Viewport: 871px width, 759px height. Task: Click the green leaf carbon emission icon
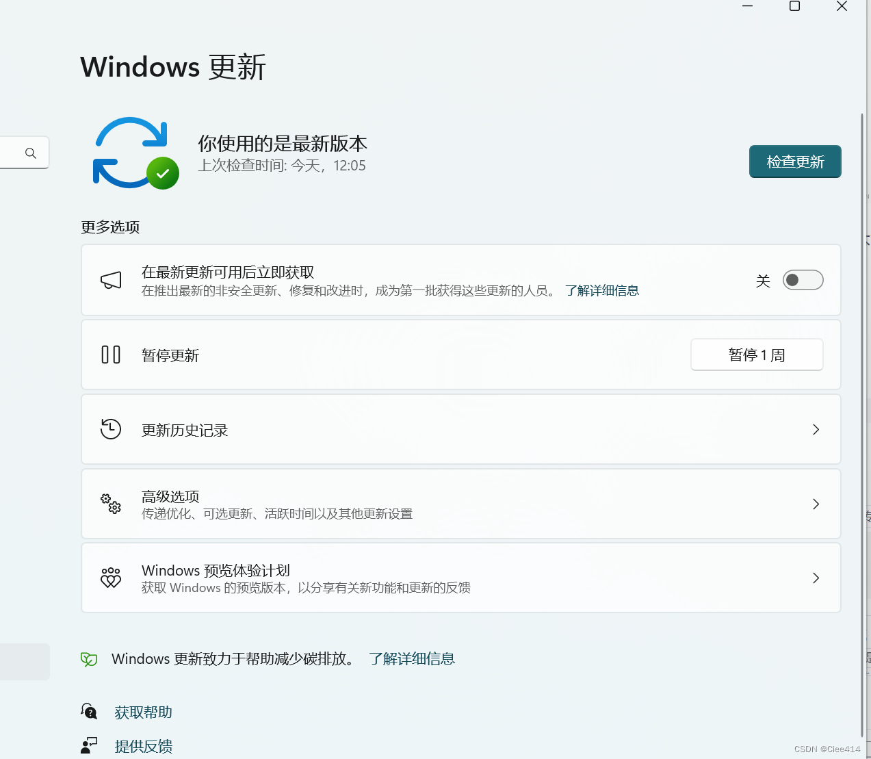pyautogui.click(x=89, y=658)
